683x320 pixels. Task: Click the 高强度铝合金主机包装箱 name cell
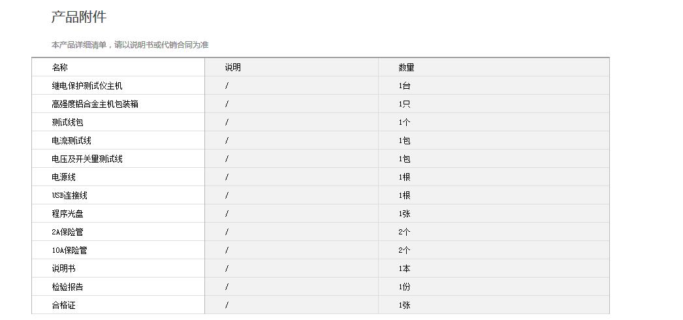95,104
